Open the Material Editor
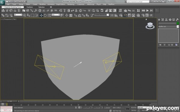Image resolution: width=180 pixels, height=112 pixels. click(x=138, y=15)
